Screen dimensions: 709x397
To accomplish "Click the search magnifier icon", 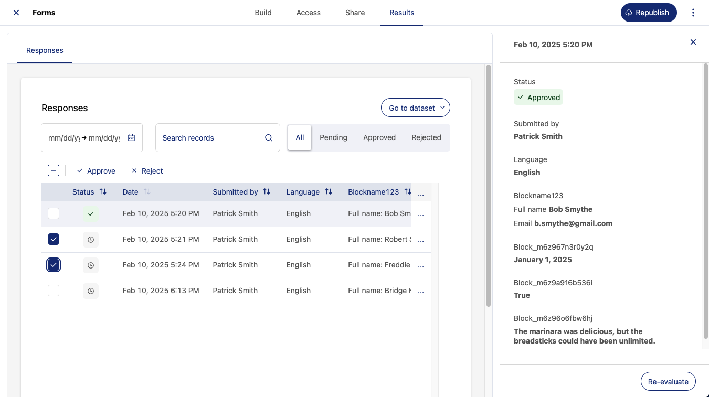I will (269, 138).
